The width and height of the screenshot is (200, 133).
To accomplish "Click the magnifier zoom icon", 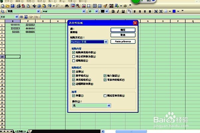I will (78, 6).
